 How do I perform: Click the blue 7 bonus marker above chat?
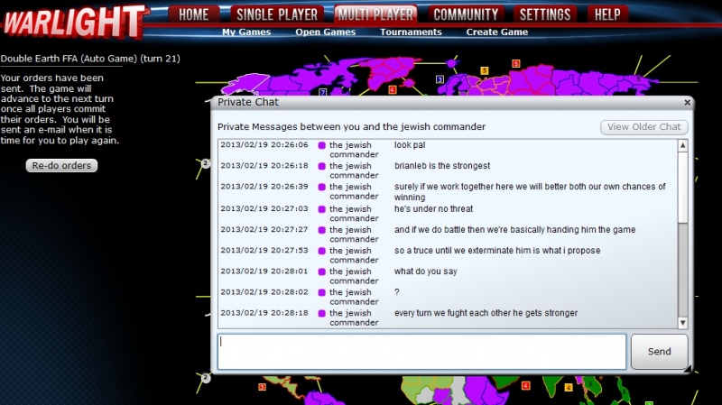322,92
